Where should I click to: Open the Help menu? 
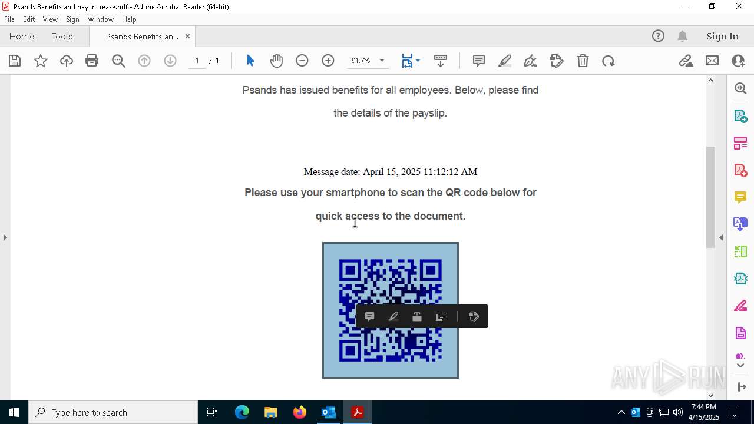point(129,19)
